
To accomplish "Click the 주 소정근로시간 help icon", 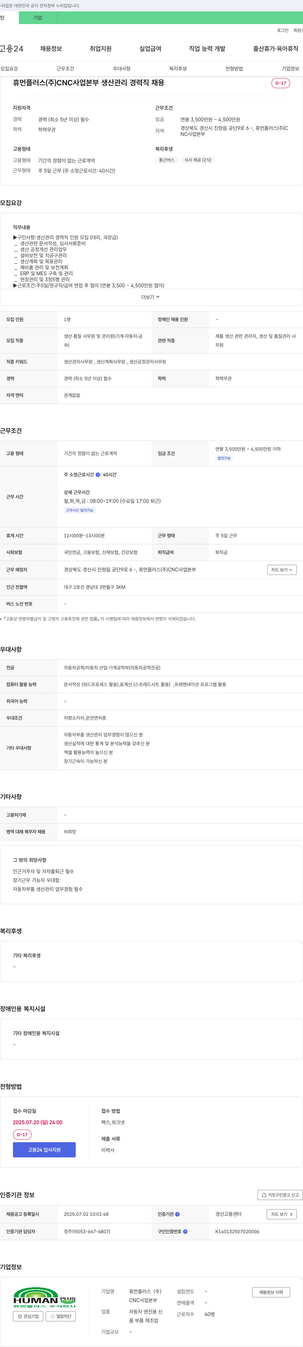I will tap(98, 475).
